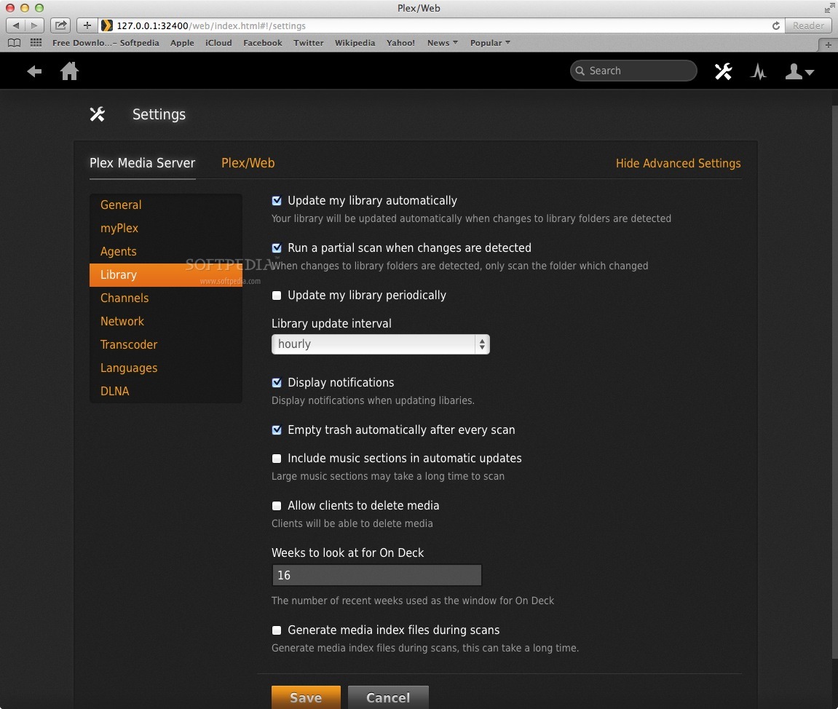Open the Wikipedia bookmark

tap(355, 43)
